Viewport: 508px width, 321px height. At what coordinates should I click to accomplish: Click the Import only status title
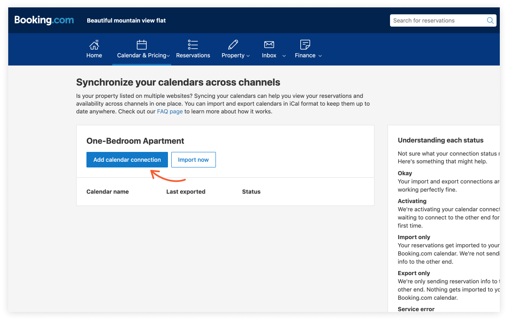pyautogui.click(x=414, y=237)
